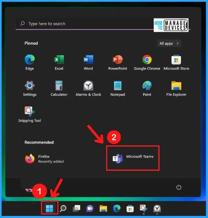Image resolution: width=208 pixels, height=218 pixels.
Task: Open the Edge pinned app
Action: [x=30, y=62]
